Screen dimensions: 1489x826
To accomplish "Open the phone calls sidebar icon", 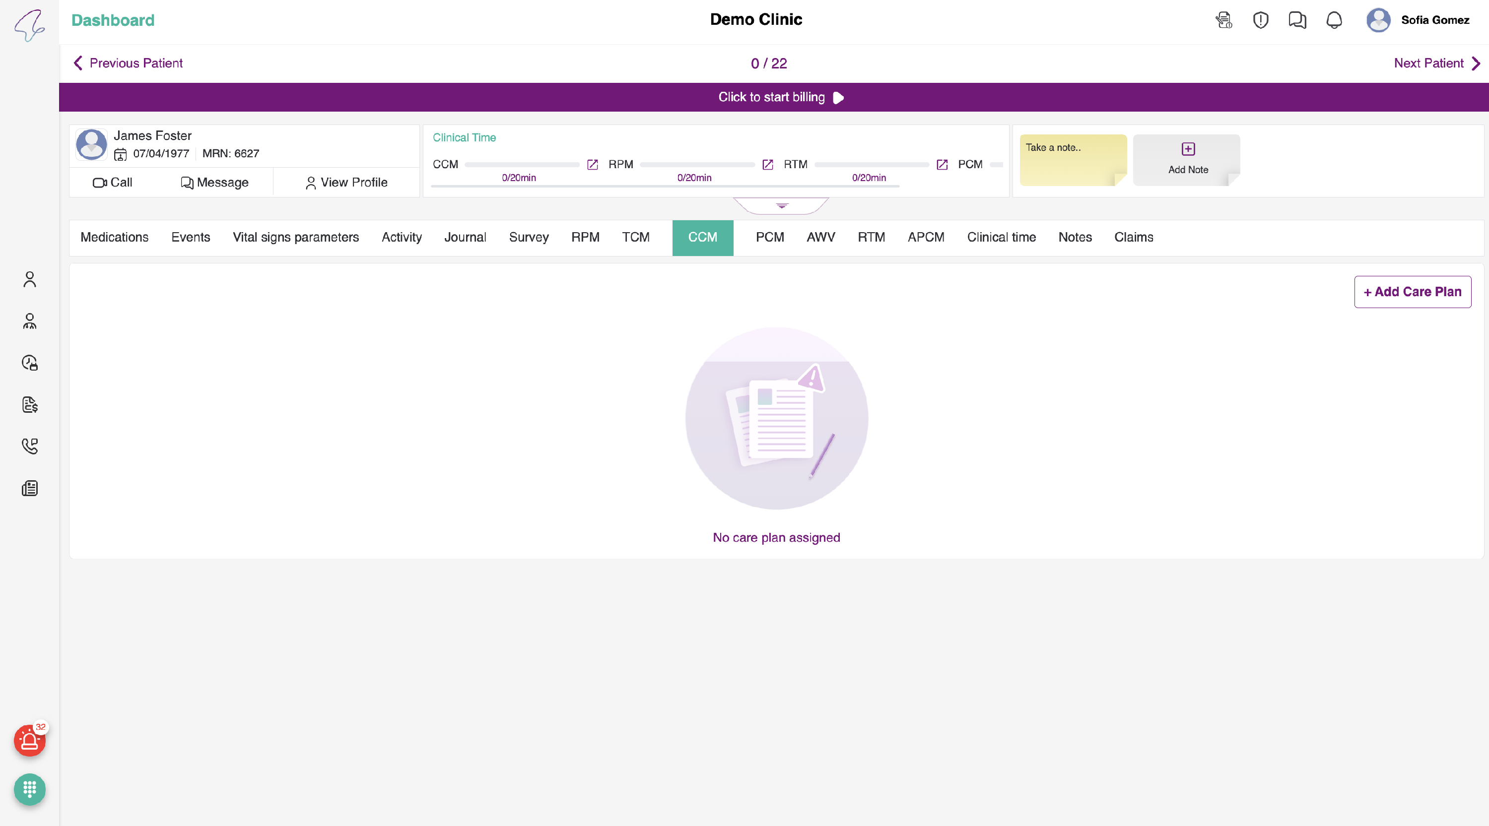I will (29, 446).
